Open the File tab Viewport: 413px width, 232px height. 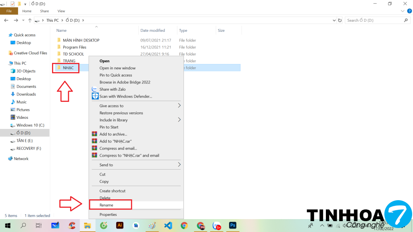[9, 11]
